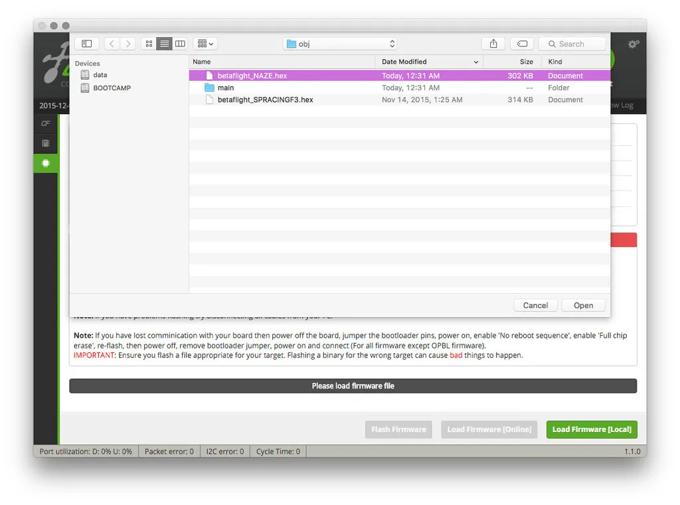
Task: Open the item arrangement dropdown
Action: [205, 44]
